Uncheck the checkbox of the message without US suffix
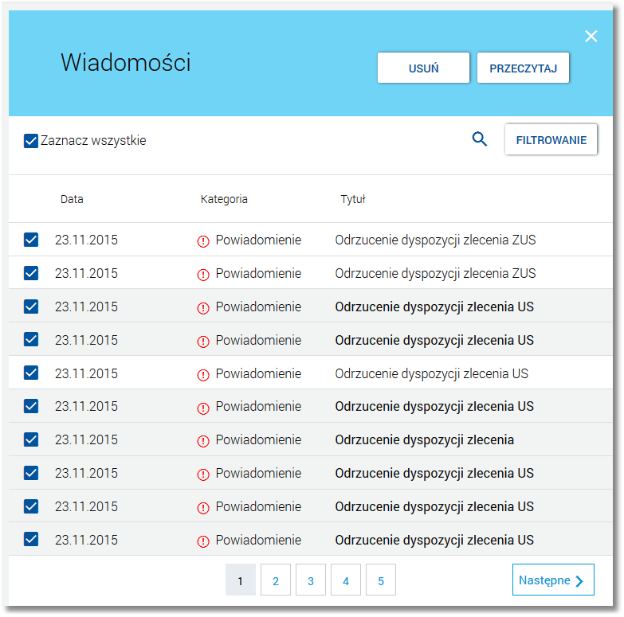The width and height of the screenshot is (624, 617). 30,439
